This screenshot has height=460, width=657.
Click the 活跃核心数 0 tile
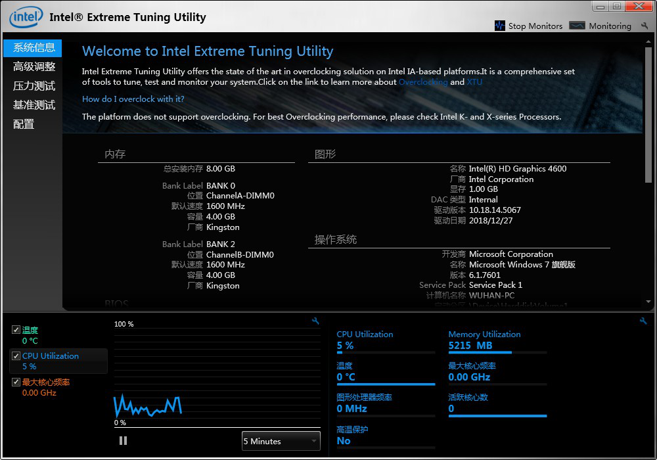tap(497, 404)
